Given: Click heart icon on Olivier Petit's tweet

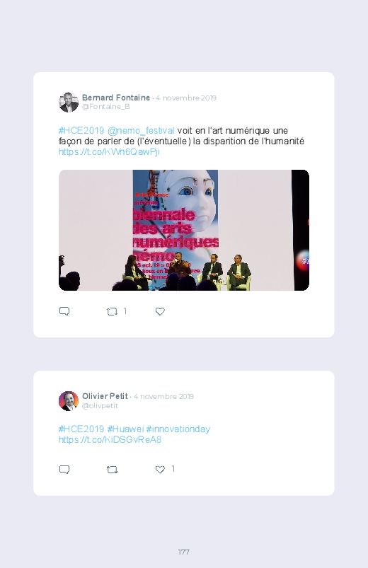Looking at the screenshot, I should pos(160,470).
